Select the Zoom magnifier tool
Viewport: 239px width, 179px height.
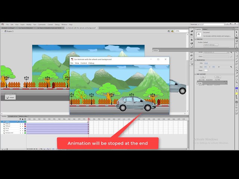click(236, 82)
